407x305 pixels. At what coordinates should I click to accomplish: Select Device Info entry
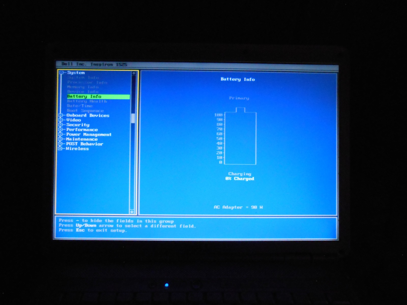[83, 91]
